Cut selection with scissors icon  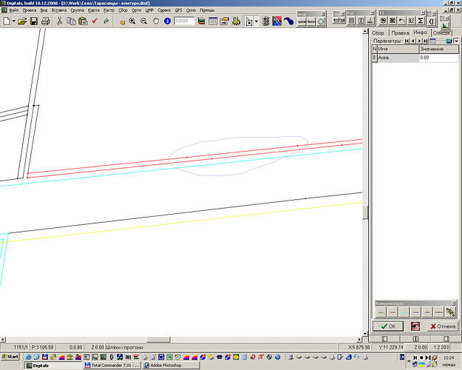coord(60,21)
